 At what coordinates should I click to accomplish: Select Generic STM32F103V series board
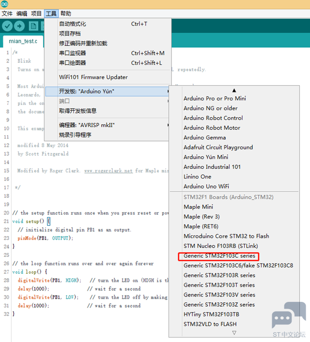(x=234, y=295)
